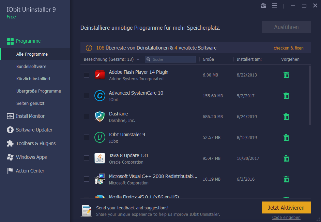The width and height of the screenshot is (321, 222).
Task: Open the Windows Apps page
Action: tap(31, 157)
